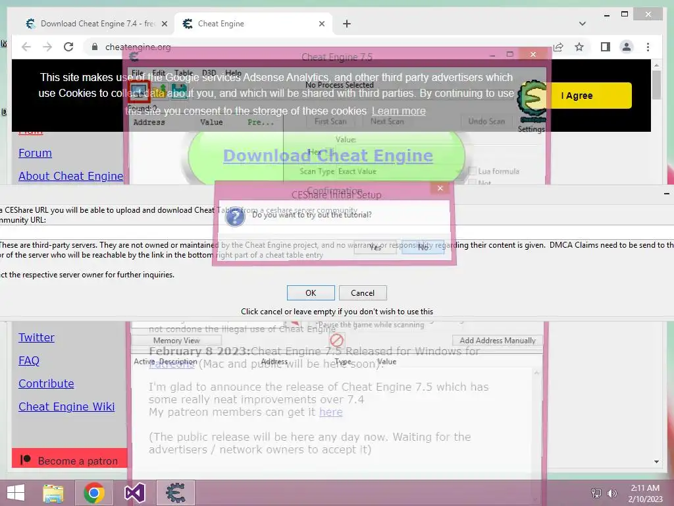This screenshot has width=674, height=506.
Task: Open the Twitter link in the sidebar
Action: coord(37,337)
